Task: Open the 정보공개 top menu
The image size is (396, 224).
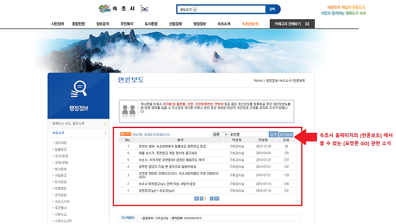Action: point(102,24)
